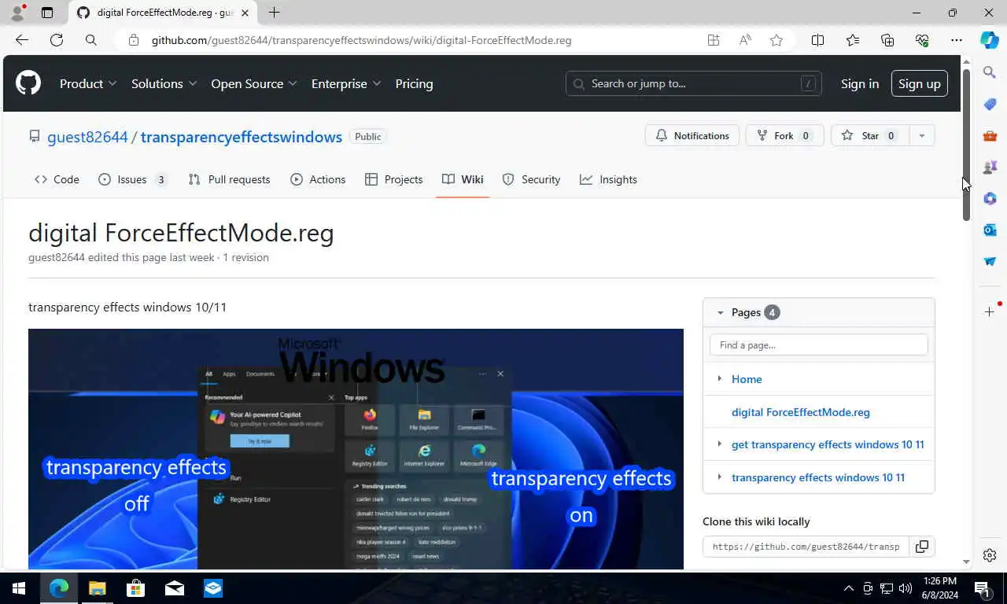The image size is (1007, 604).
Task: Collapse the Pages section
Action: 720,312
